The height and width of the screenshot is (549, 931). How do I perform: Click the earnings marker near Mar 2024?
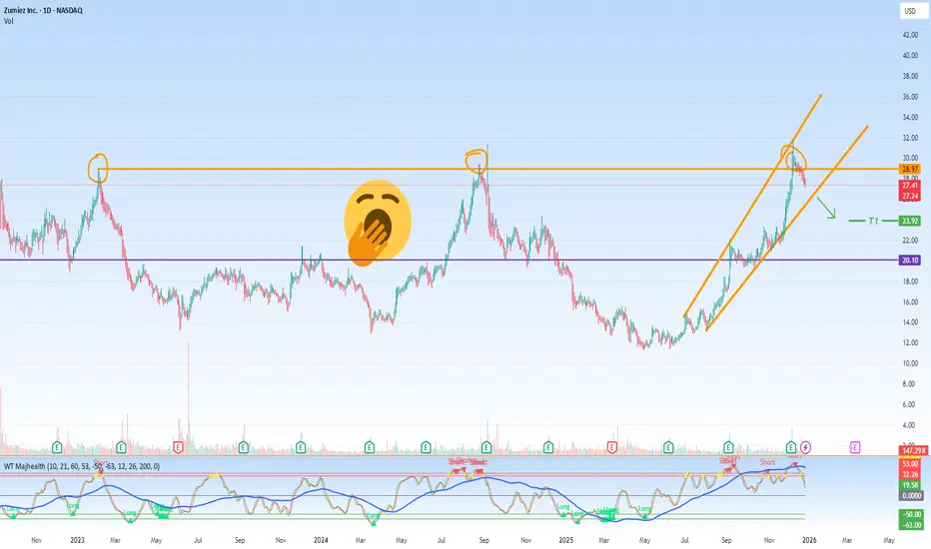click(x=370, y=447)
